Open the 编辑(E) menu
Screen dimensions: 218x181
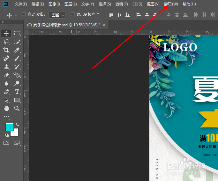coord(38,4)
